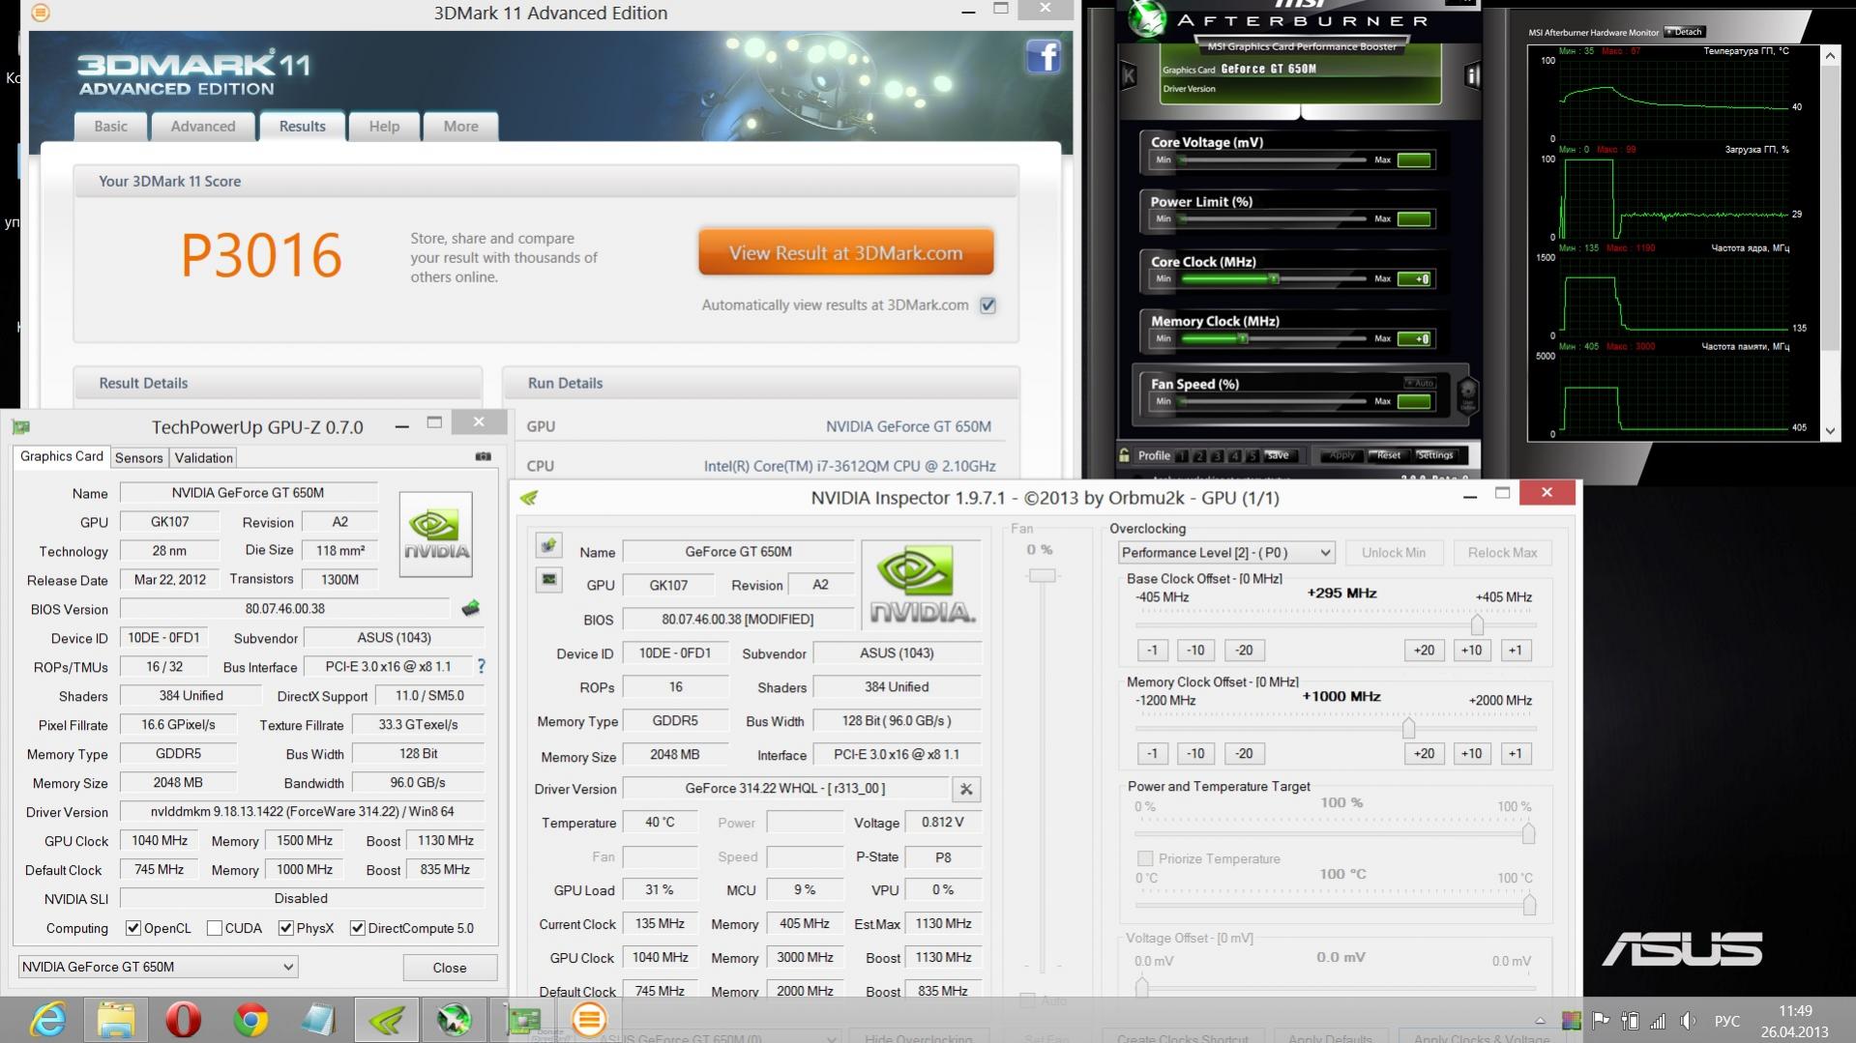The image size is (1856, 1043).
Task: Click GPU-Z screenshot camera icon
Action: (483, 456)
